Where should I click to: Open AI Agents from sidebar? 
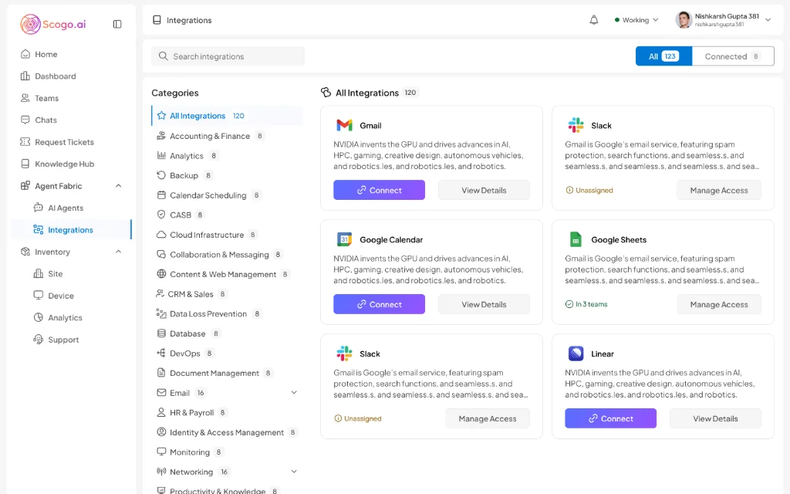click(65, 208)
